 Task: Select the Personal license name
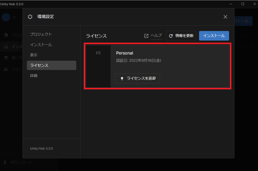(x=125, y=53)
